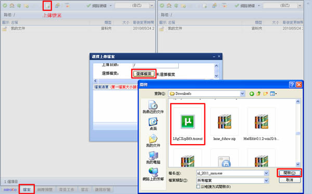The image size is (312, 194).
Task: Click the delete icon in the right pane toolbar
Action: 225,6
